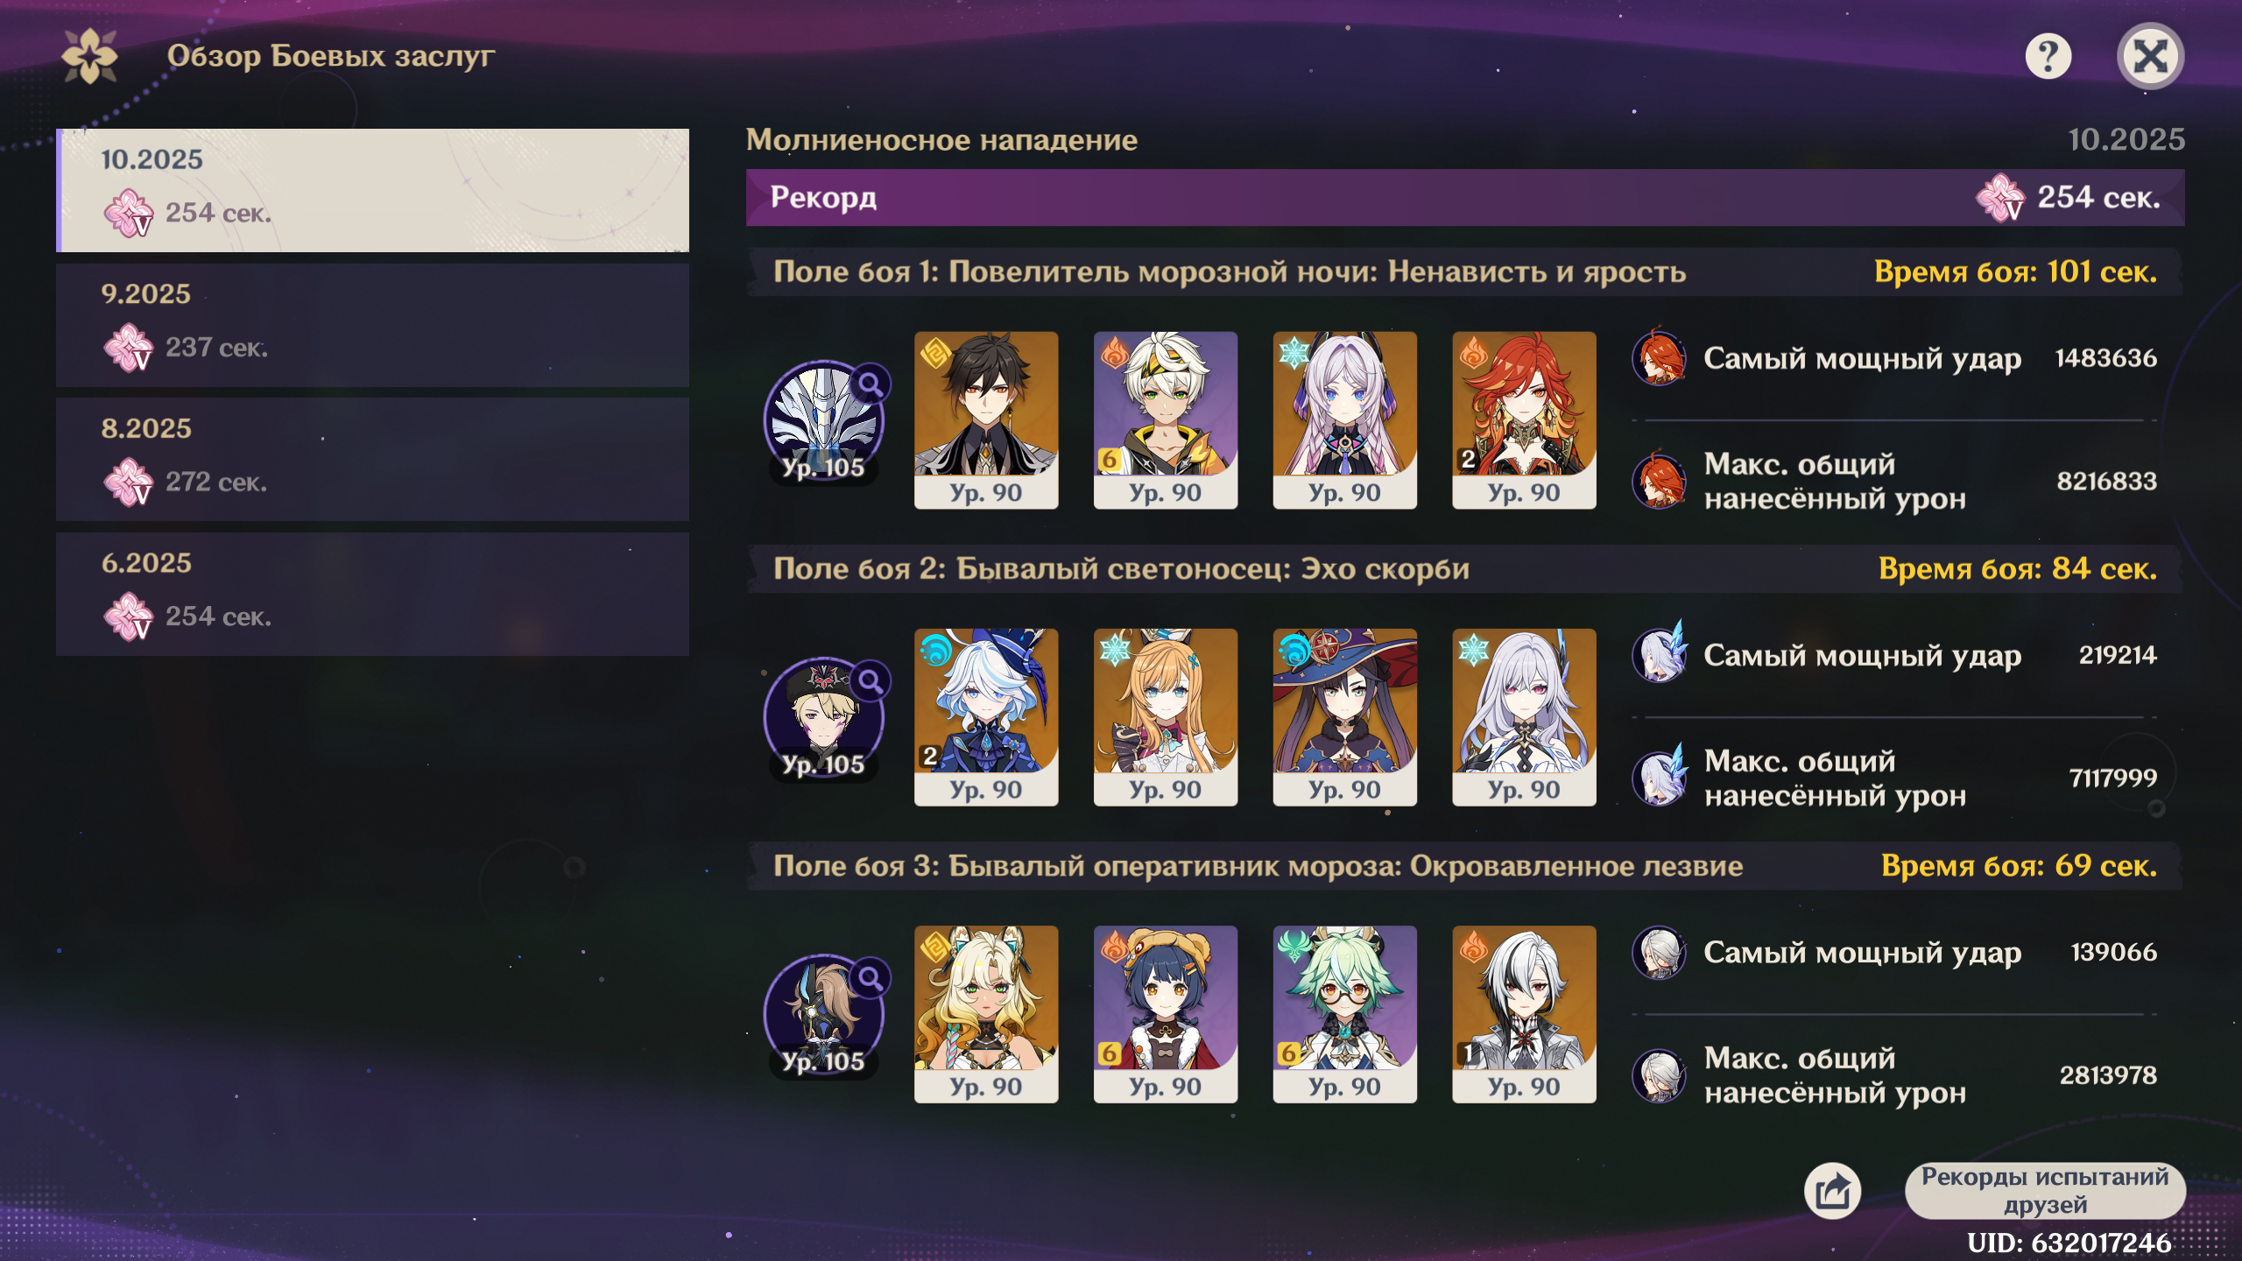
Task: Inspect the battlefield 3 boss portrait icon
Action: [823, 1015]
